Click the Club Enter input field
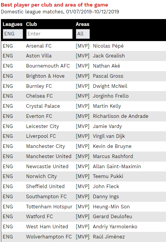The height and width of the screenshot is (242, 166). 49,34
